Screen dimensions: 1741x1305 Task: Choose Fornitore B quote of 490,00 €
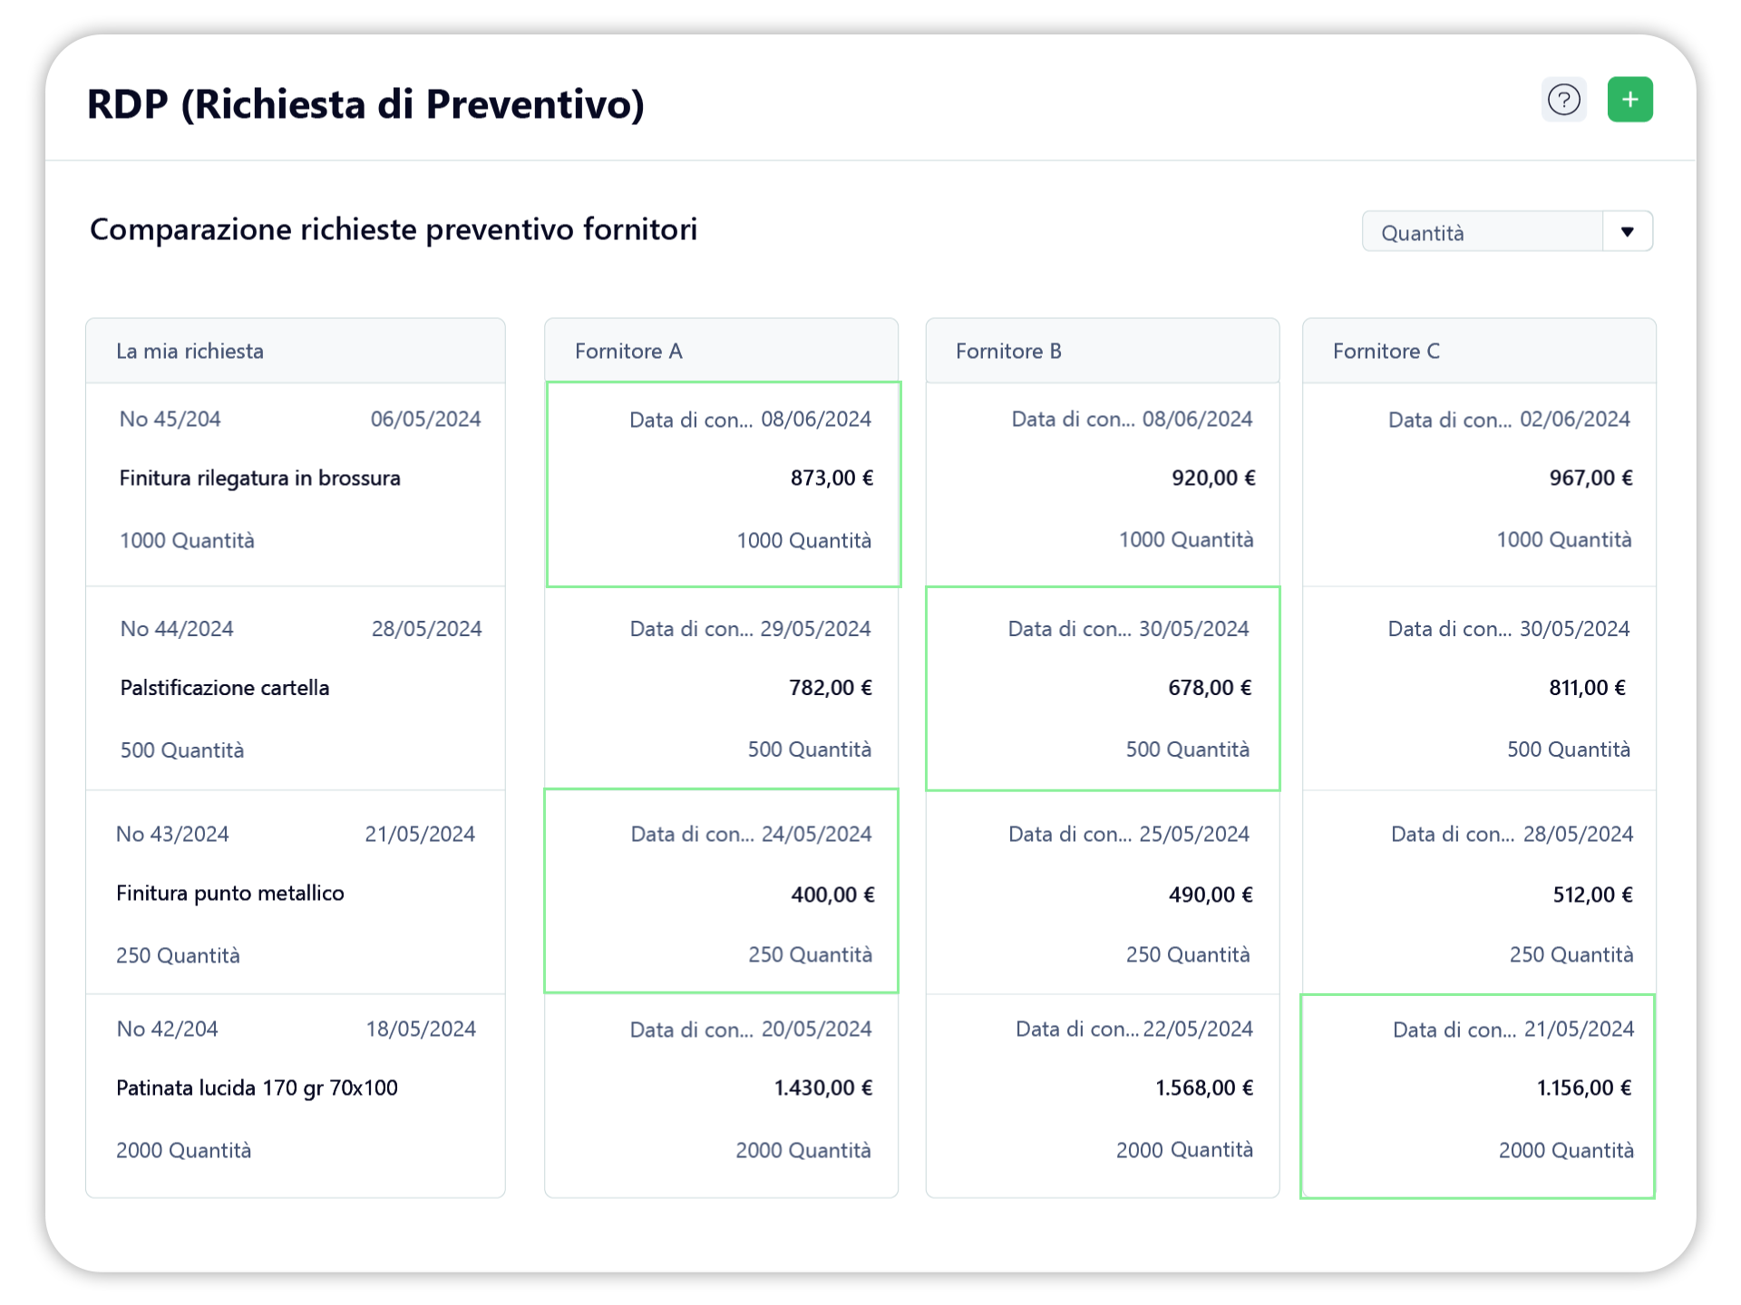pos(1102,893)
